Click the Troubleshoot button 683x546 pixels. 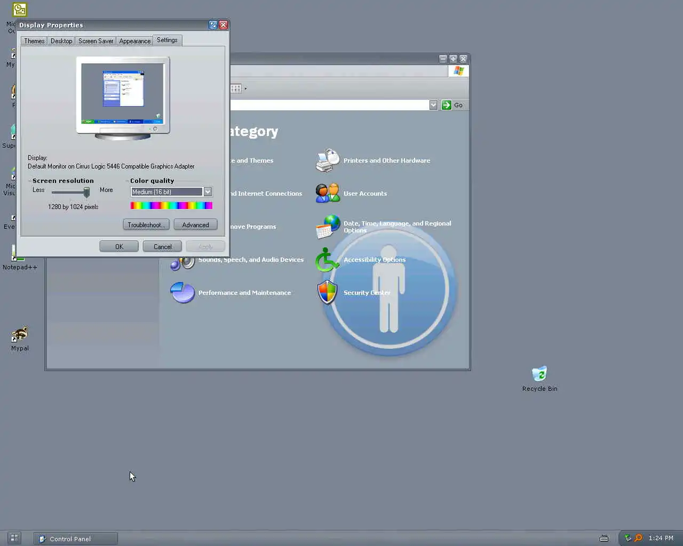point(146,225)
